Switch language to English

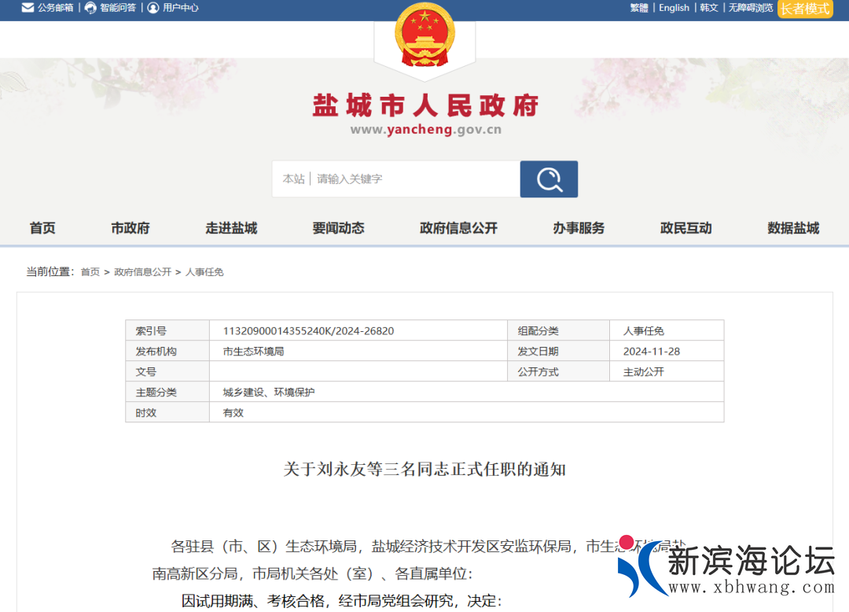[674, 8]
